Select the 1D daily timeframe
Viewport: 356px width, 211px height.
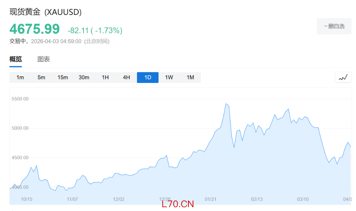(148, 77)
